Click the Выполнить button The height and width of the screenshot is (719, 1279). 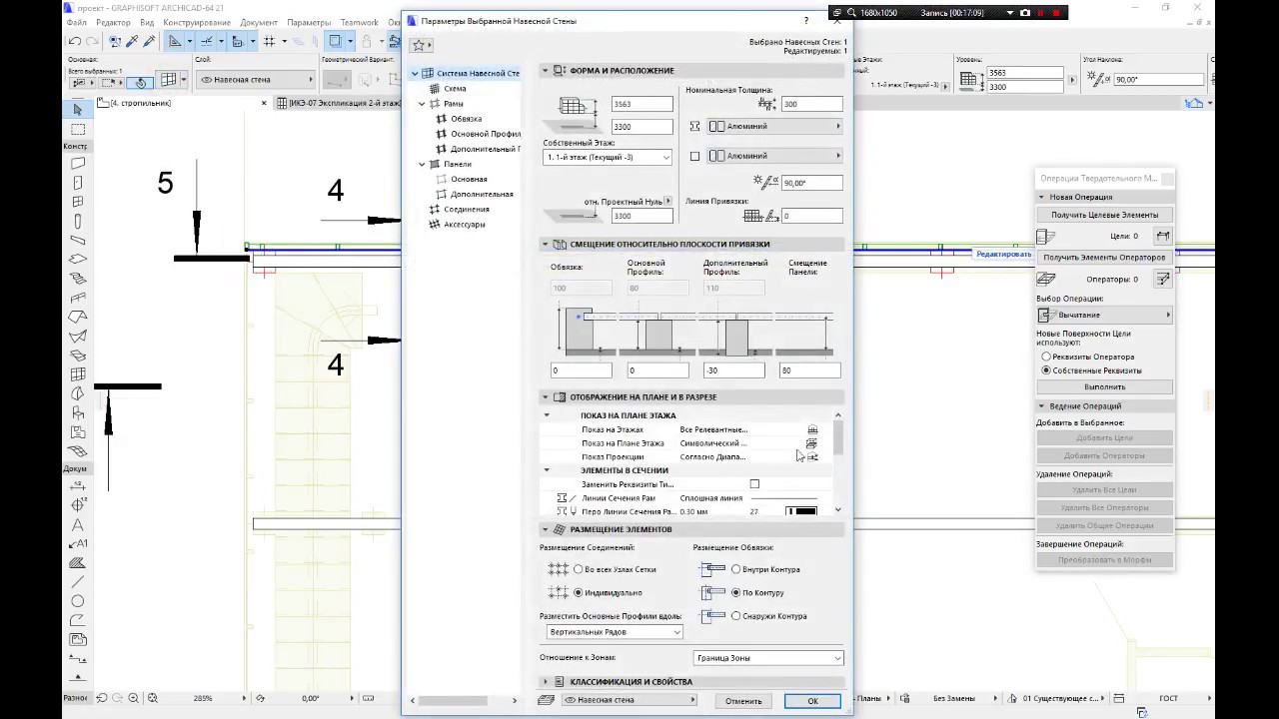coord(1104,387)
